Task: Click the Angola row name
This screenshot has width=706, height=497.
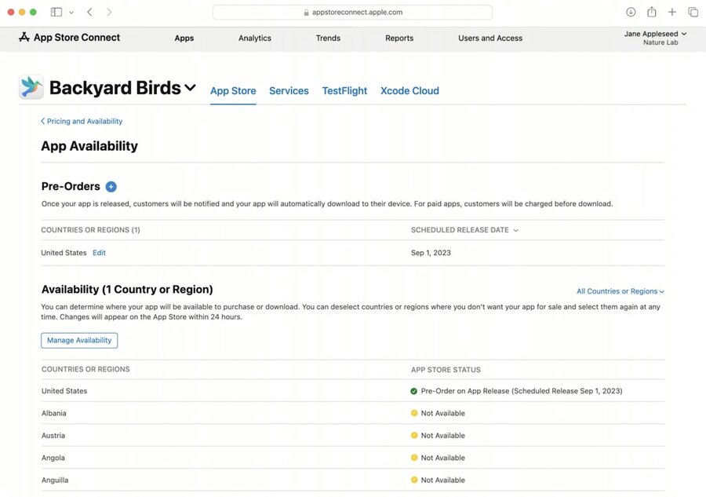Action: 53,458
